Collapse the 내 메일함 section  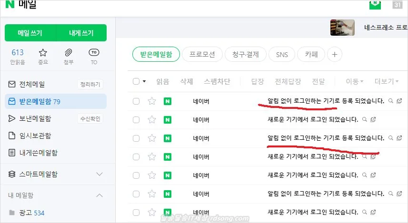[x=100, y=195]
